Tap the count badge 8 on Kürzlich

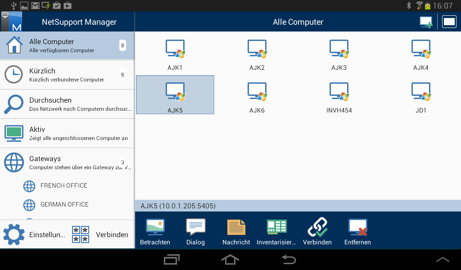pyautogui.click(x=122, y=75)
